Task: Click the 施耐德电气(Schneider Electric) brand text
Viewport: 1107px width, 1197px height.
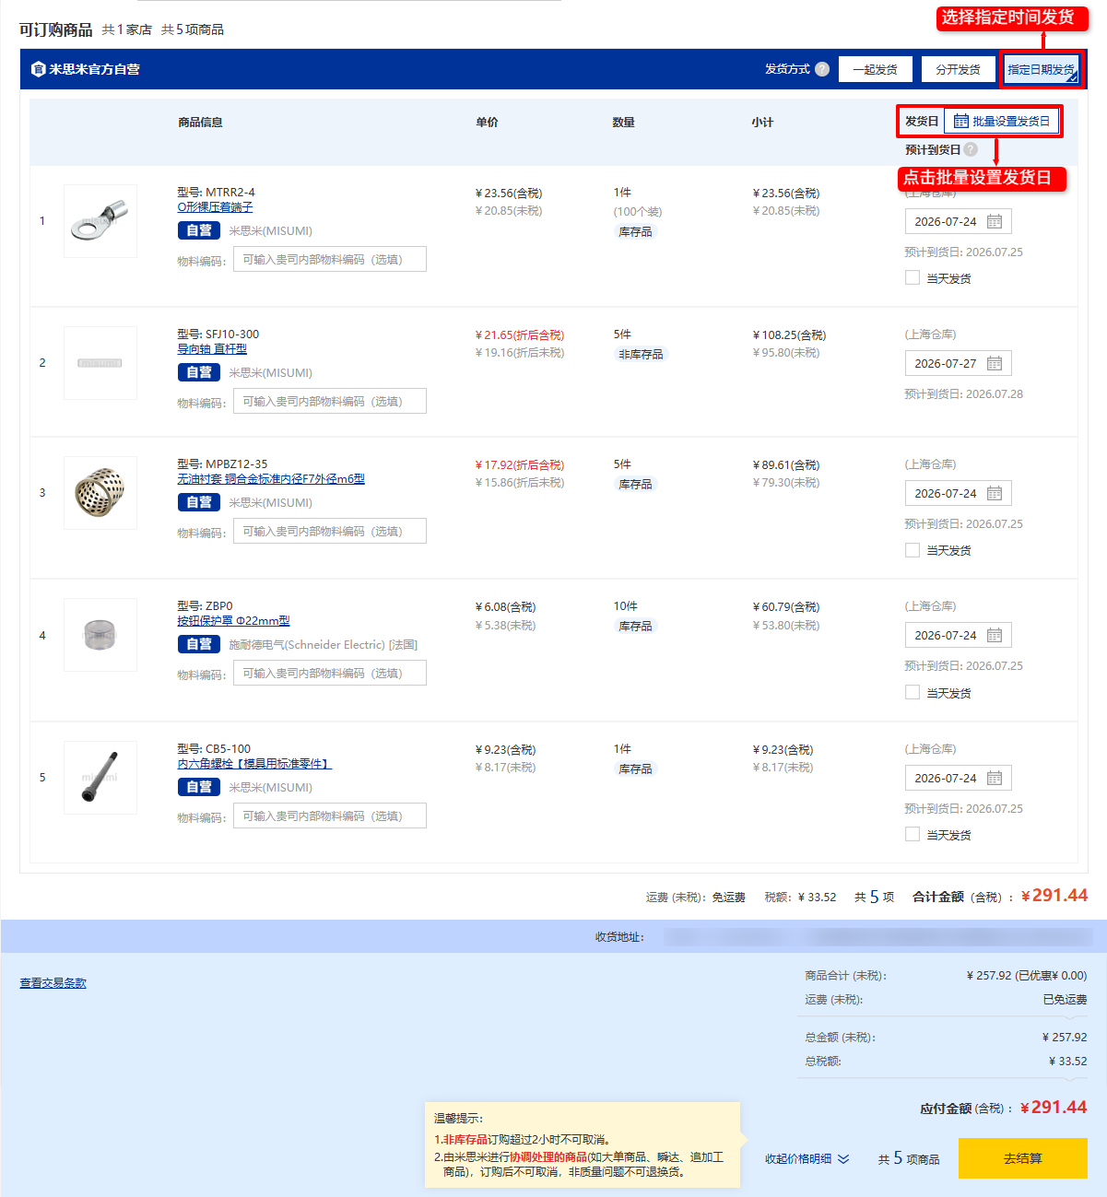Action: point(324,645)
